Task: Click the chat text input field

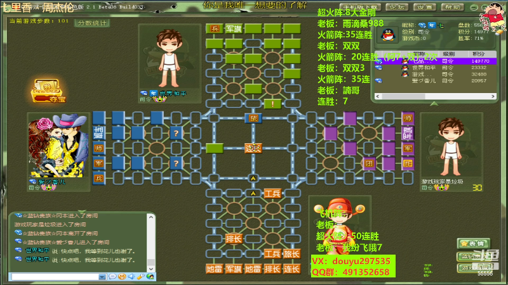Action: (55, 277)
